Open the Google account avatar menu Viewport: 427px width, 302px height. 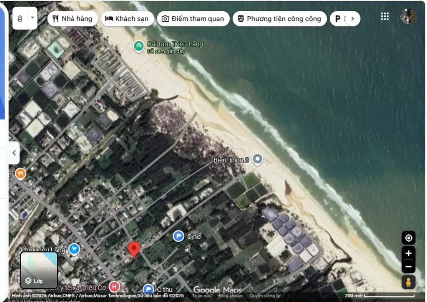coord(408,16)
